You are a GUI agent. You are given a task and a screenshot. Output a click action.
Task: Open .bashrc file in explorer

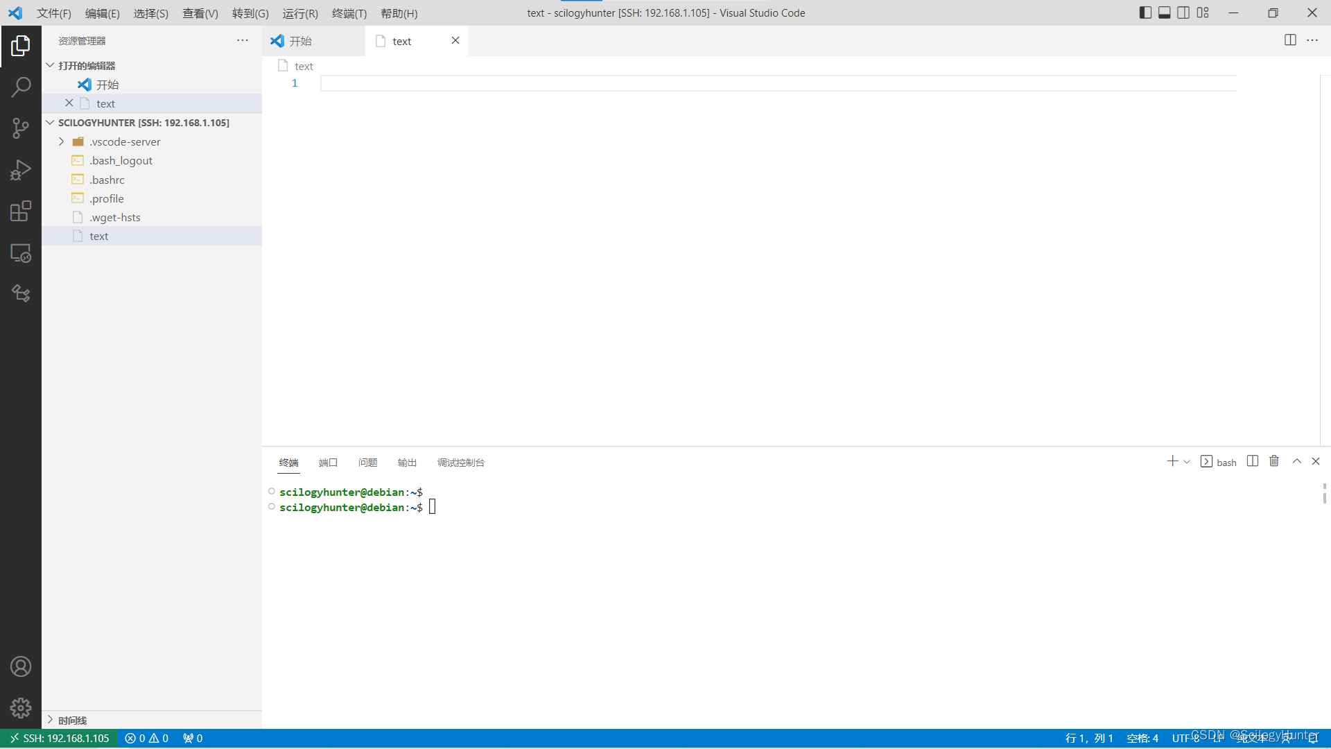click(152, 180)
